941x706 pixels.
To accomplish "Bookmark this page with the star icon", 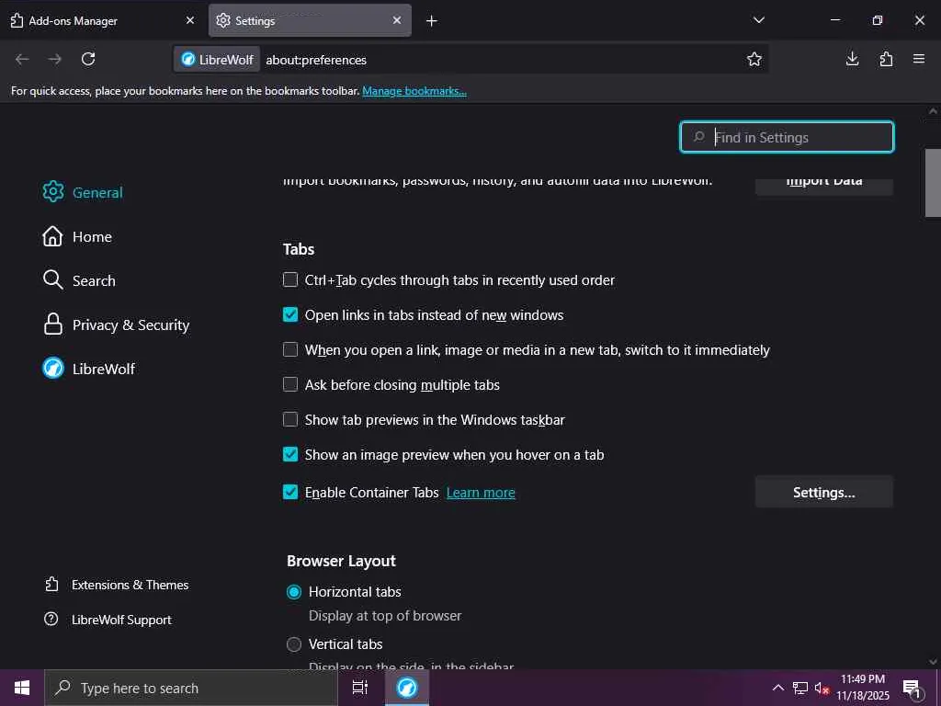I will [x=754, y=60].
